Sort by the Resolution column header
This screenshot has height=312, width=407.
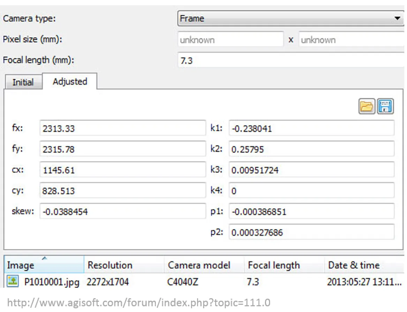pos(123,265)
